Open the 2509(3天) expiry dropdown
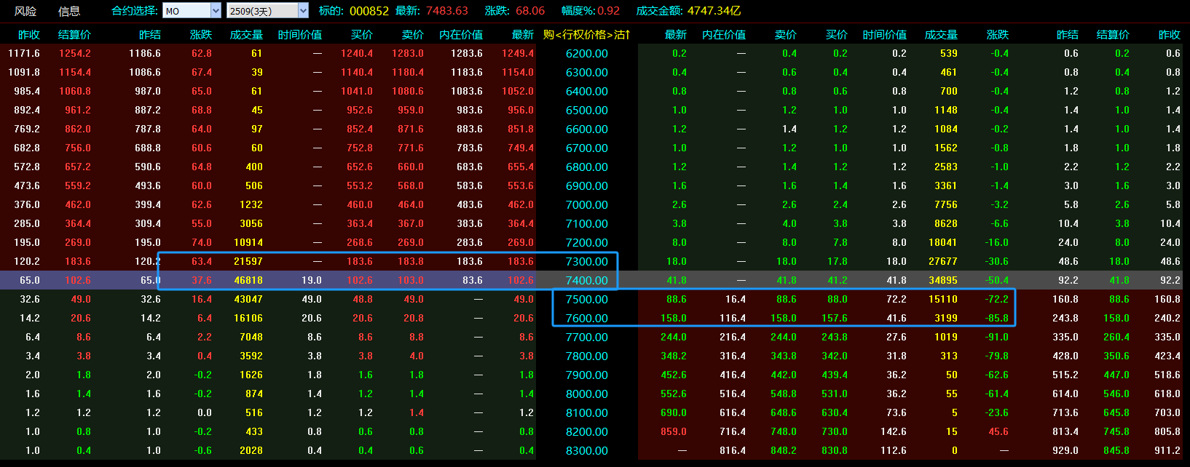Image resolution: width=1190 pixels, height=467 pixels. coord(303,11)
